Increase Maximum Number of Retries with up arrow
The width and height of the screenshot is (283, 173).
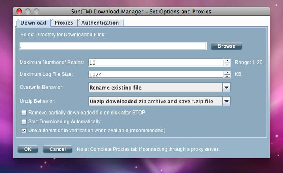(x=227, y=61)
